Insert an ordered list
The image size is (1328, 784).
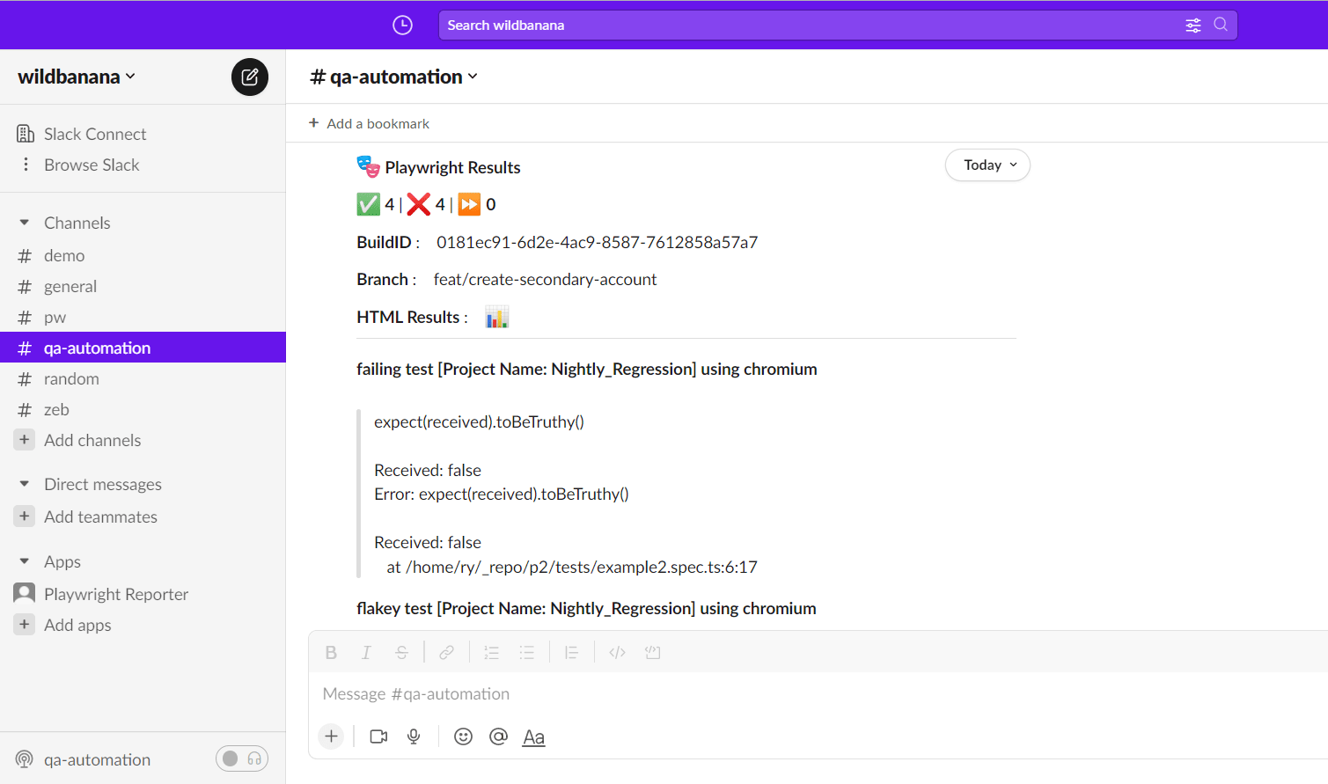491,652
